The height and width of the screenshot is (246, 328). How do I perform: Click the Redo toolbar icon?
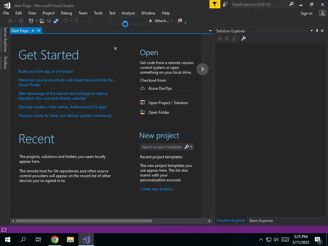[77, 21]
